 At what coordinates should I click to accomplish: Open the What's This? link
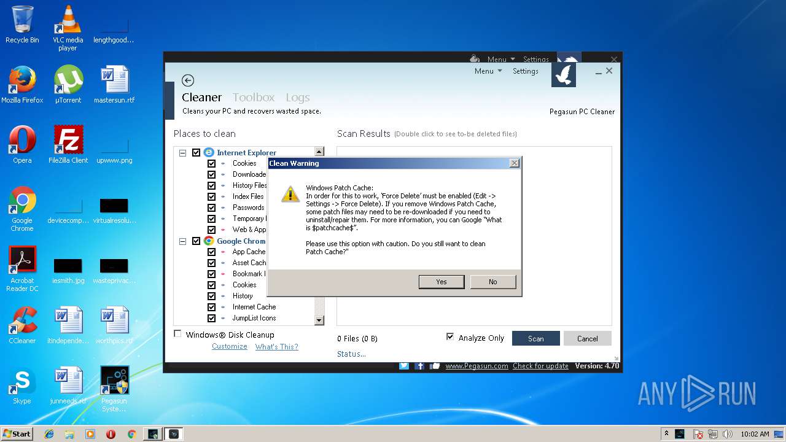coord(277,346)
